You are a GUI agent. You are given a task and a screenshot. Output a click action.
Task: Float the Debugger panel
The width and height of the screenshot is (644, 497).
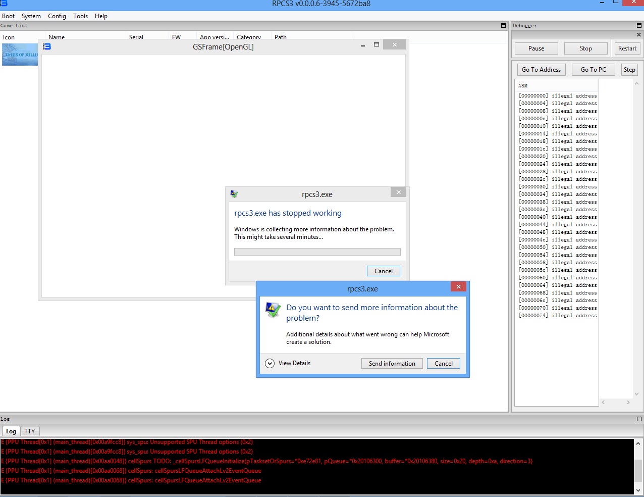coord(639,25)
